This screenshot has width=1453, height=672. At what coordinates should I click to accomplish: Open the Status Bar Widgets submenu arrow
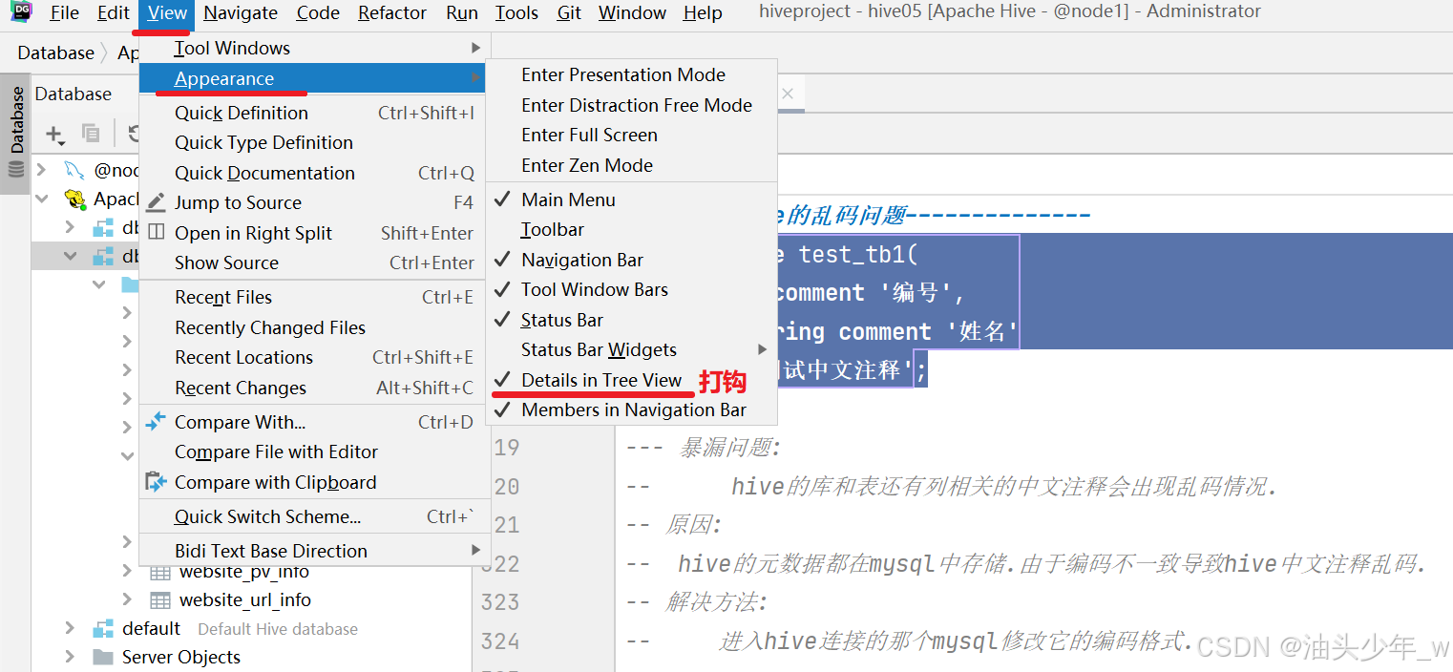click(762, 349)
